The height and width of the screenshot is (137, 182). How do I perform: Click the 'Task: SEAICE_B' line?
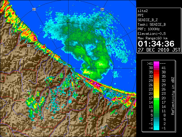(x=152, y=25)
